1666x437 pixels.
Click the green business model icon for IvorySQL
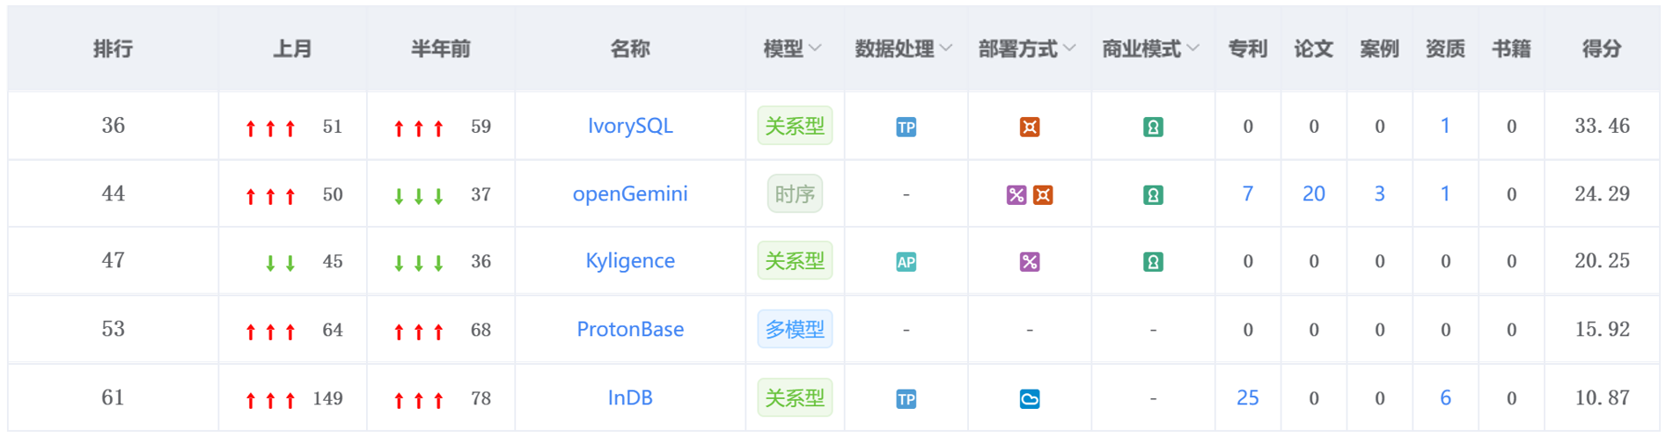point(1153,127)
